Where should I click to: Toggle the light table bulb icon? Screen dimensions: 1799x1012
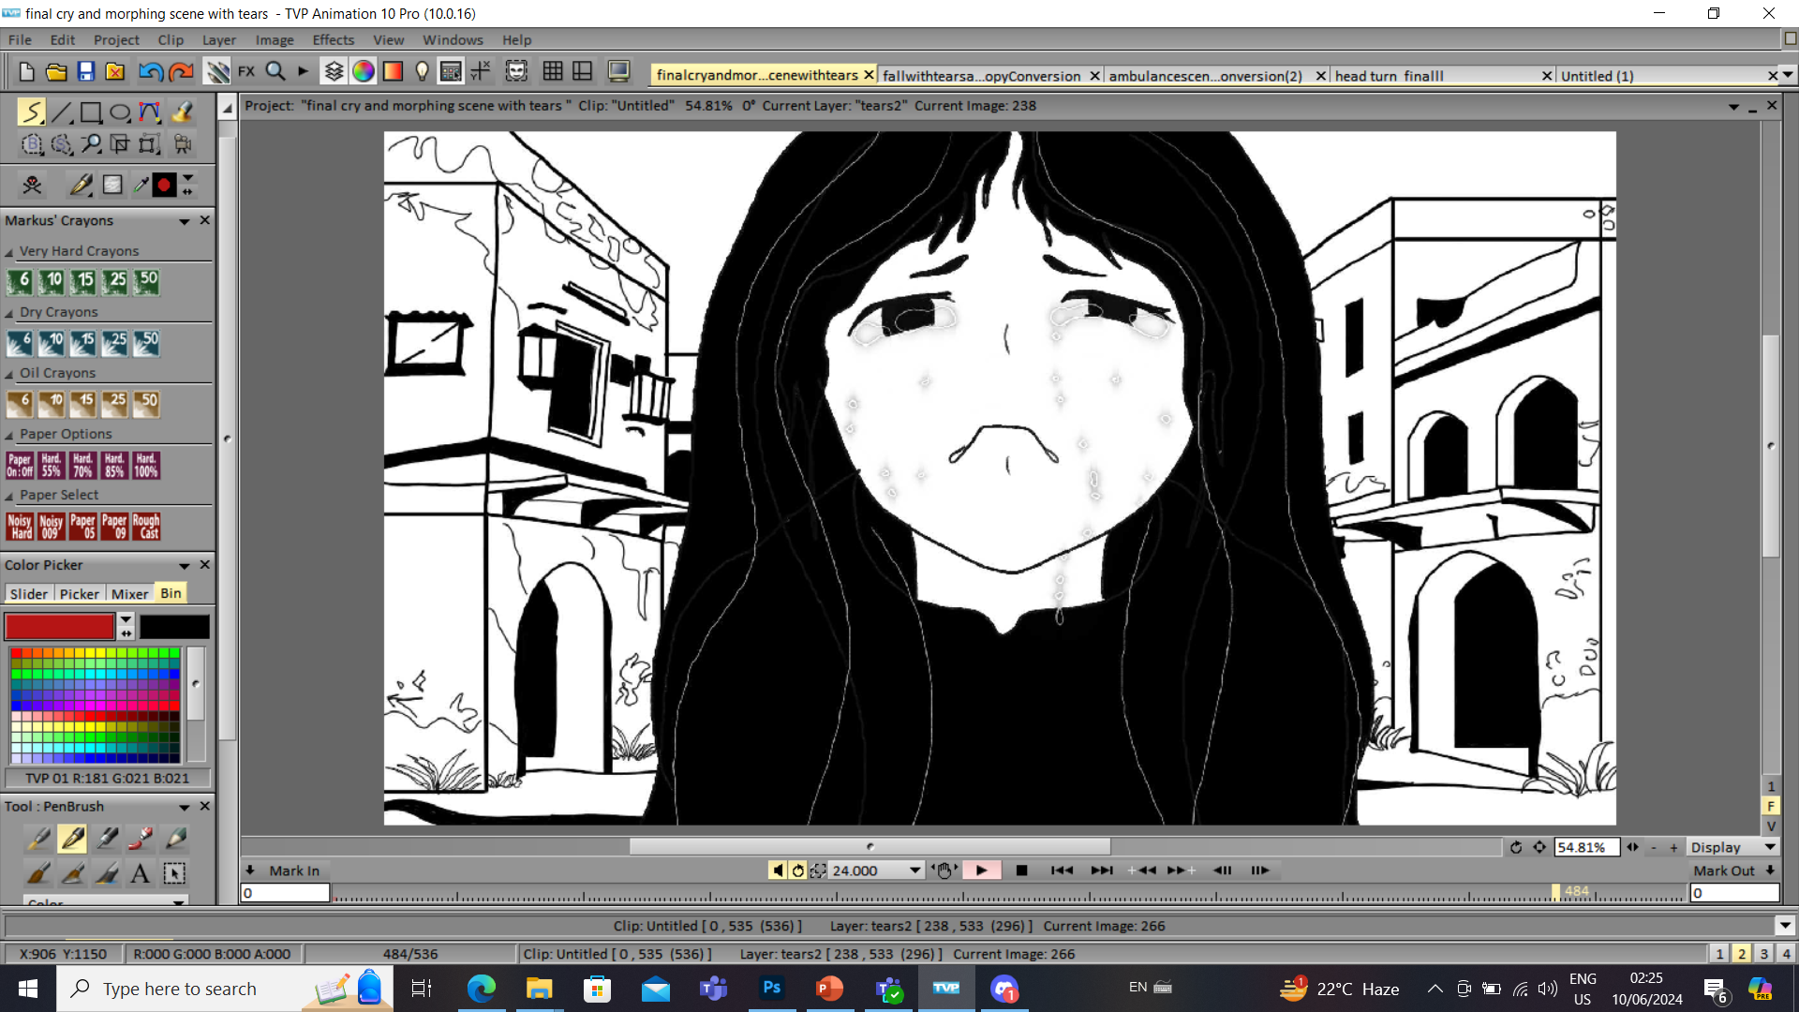pyautogui.click(x=422, y=71)
